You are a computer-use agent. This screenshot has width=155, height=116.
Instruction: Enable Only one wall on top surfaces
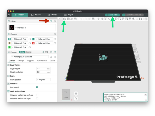pyautogui.click(x=37, y=95)
